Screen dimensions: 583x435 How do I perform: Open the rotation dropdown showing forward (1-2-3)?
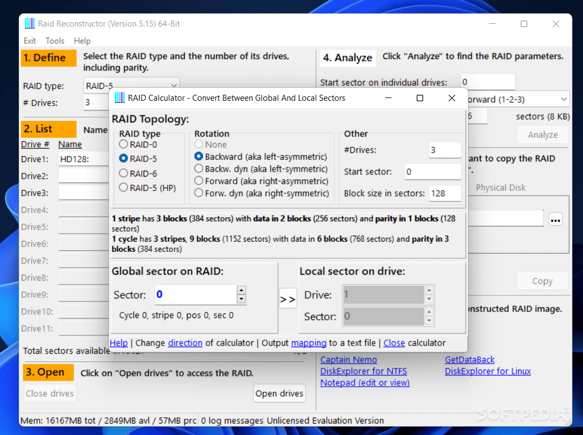[563, 99]
